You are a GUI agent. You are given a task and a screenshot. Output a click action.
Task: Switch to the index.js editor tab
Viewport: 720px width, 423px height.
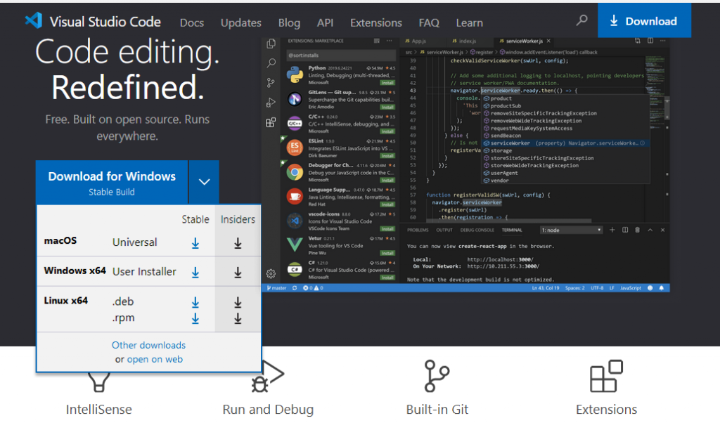pos(468,41)
